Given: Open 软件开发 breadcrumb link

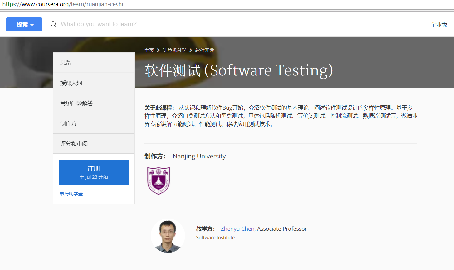Looking at the screenshot, I should (x=205, y=50).
